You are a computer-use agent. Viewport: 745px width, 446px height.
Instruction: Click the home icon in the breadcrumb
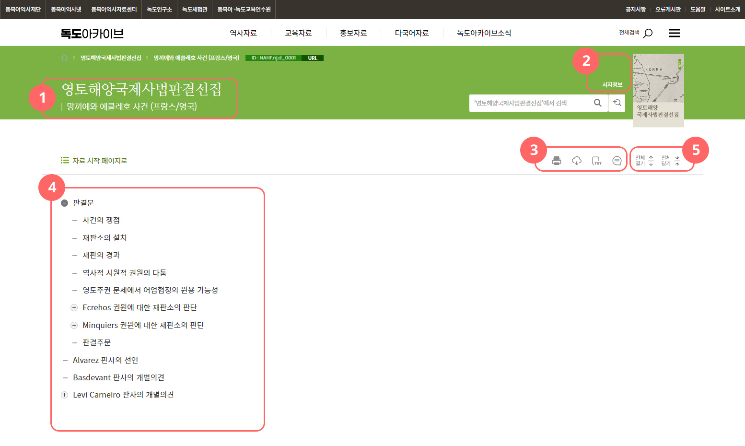tap(64, 57)
